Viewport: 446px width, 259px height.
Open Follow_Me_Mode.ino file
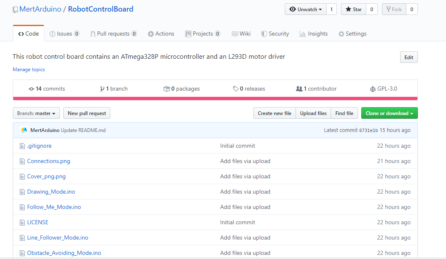(54, 207)
